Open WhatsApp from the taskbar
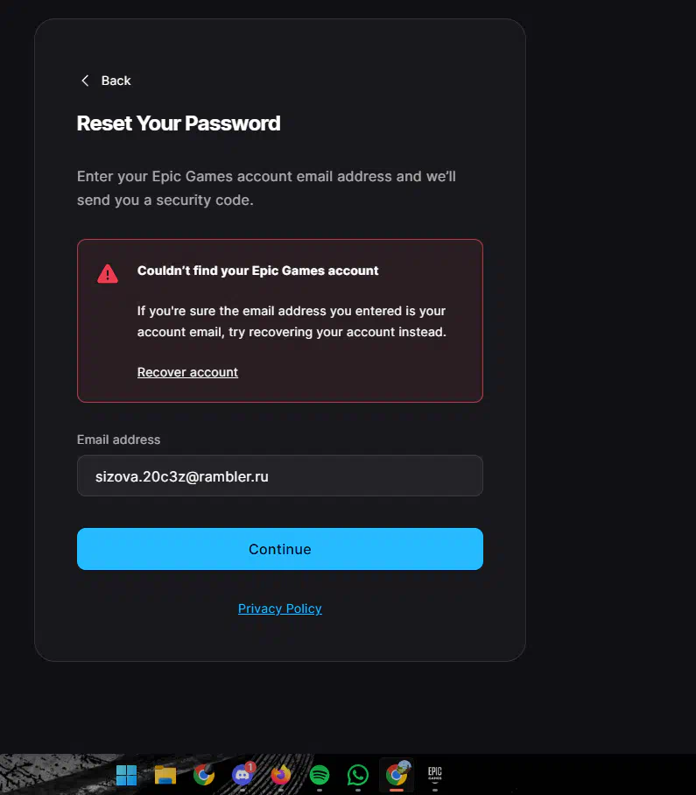This screenshot has width=696, height=795. click(358, 775)
